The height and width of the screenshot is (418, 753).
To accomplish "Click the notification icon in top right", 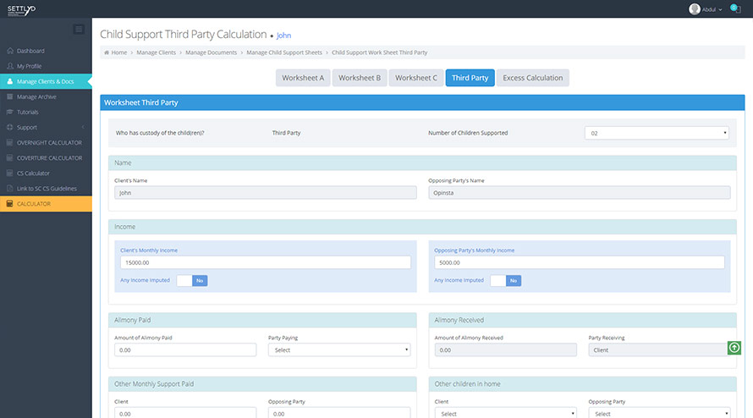I will click(734, 8).
